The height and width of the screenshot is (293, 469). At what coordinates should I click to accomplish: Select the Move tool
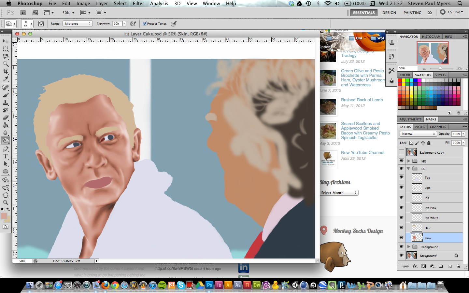(6, 41)
